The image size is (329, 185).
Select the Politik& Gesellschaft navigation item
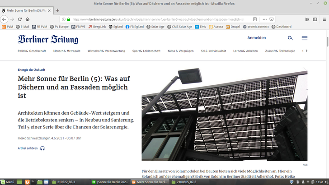32,51
